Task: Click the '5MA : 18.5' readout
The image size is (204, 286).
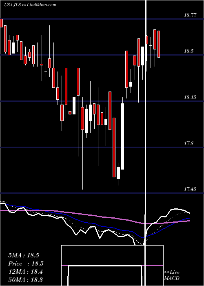Action: pyautogui.click(x=24, y=255)
